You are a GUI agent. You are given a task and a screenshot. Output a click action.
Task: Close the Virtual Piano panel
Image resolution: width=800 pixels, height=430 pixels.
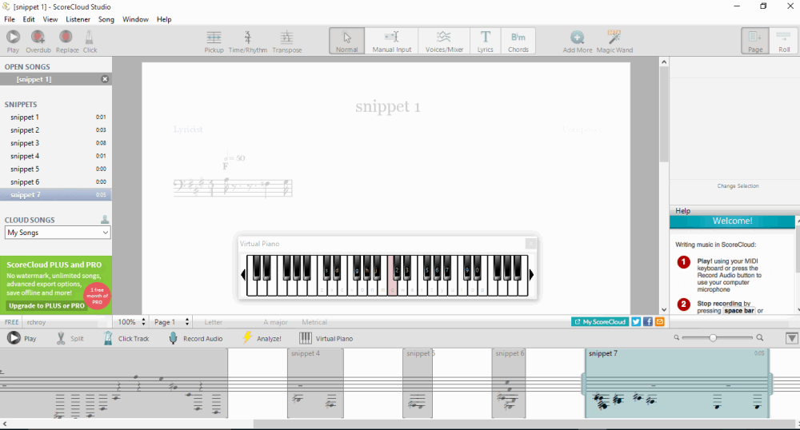530,244
